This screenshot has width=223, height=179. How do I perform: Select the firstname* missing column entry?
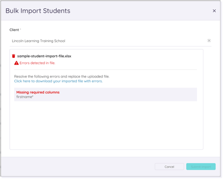[25, 97]
